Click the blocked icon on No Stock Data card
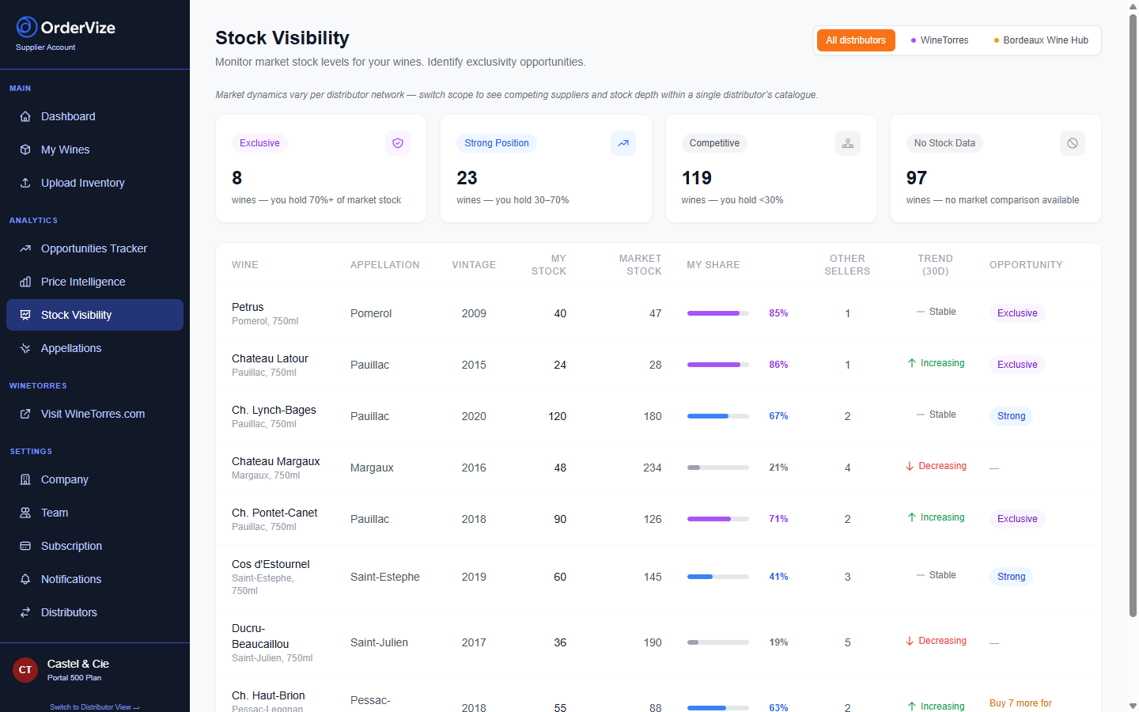 point(1073,143)
